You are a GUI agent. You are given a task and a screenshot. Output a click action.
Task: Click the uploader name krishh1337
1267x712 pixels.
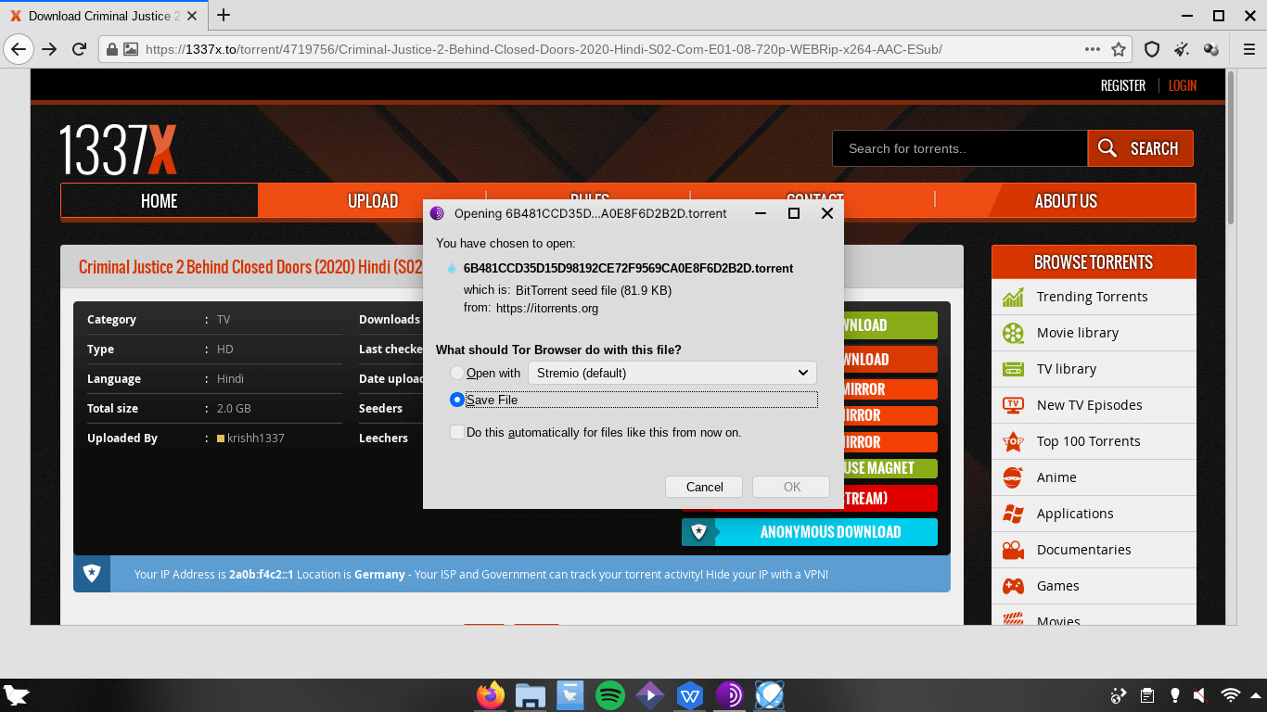pos(255,438)
